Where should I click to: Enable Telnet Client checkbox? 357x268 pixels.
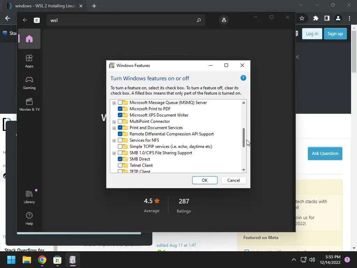(120, 165)
